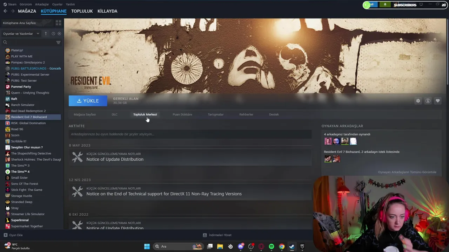Open Task View on the taskbar

(x=210, y=246)
